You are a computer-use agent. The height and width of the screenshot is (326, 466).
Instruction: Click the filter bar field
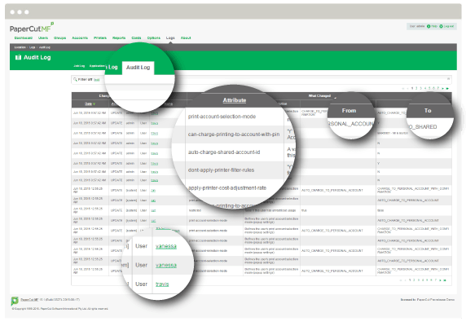(x=262, y=79)
